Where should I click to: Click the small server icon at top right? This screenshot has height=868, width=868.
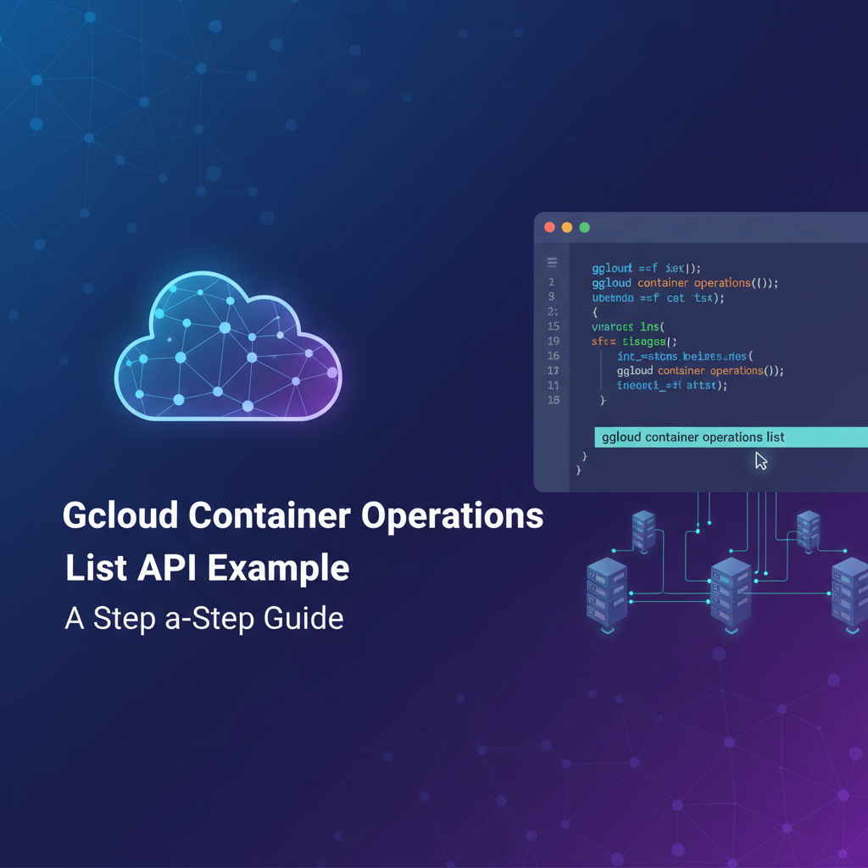[x=807, y=530]
